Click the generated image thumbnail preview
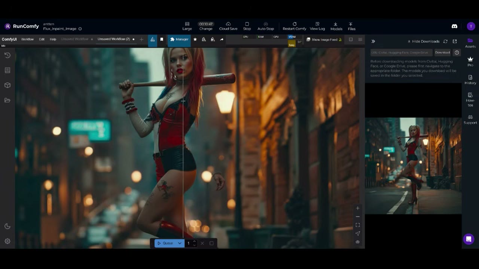The height and width of the screenshot is (269, 479). click(413, 166)
